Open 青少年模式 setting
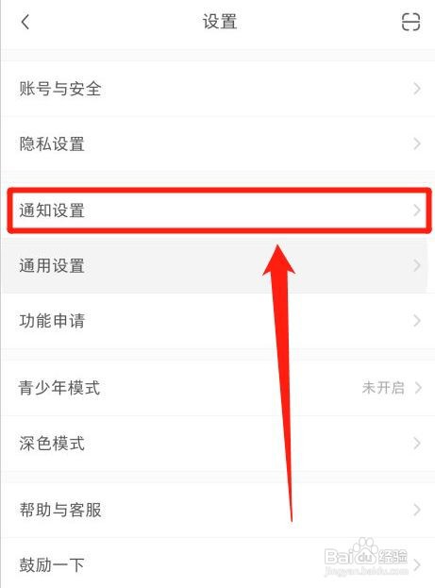Viewport: 435px width, 588px height. point(217,388)
